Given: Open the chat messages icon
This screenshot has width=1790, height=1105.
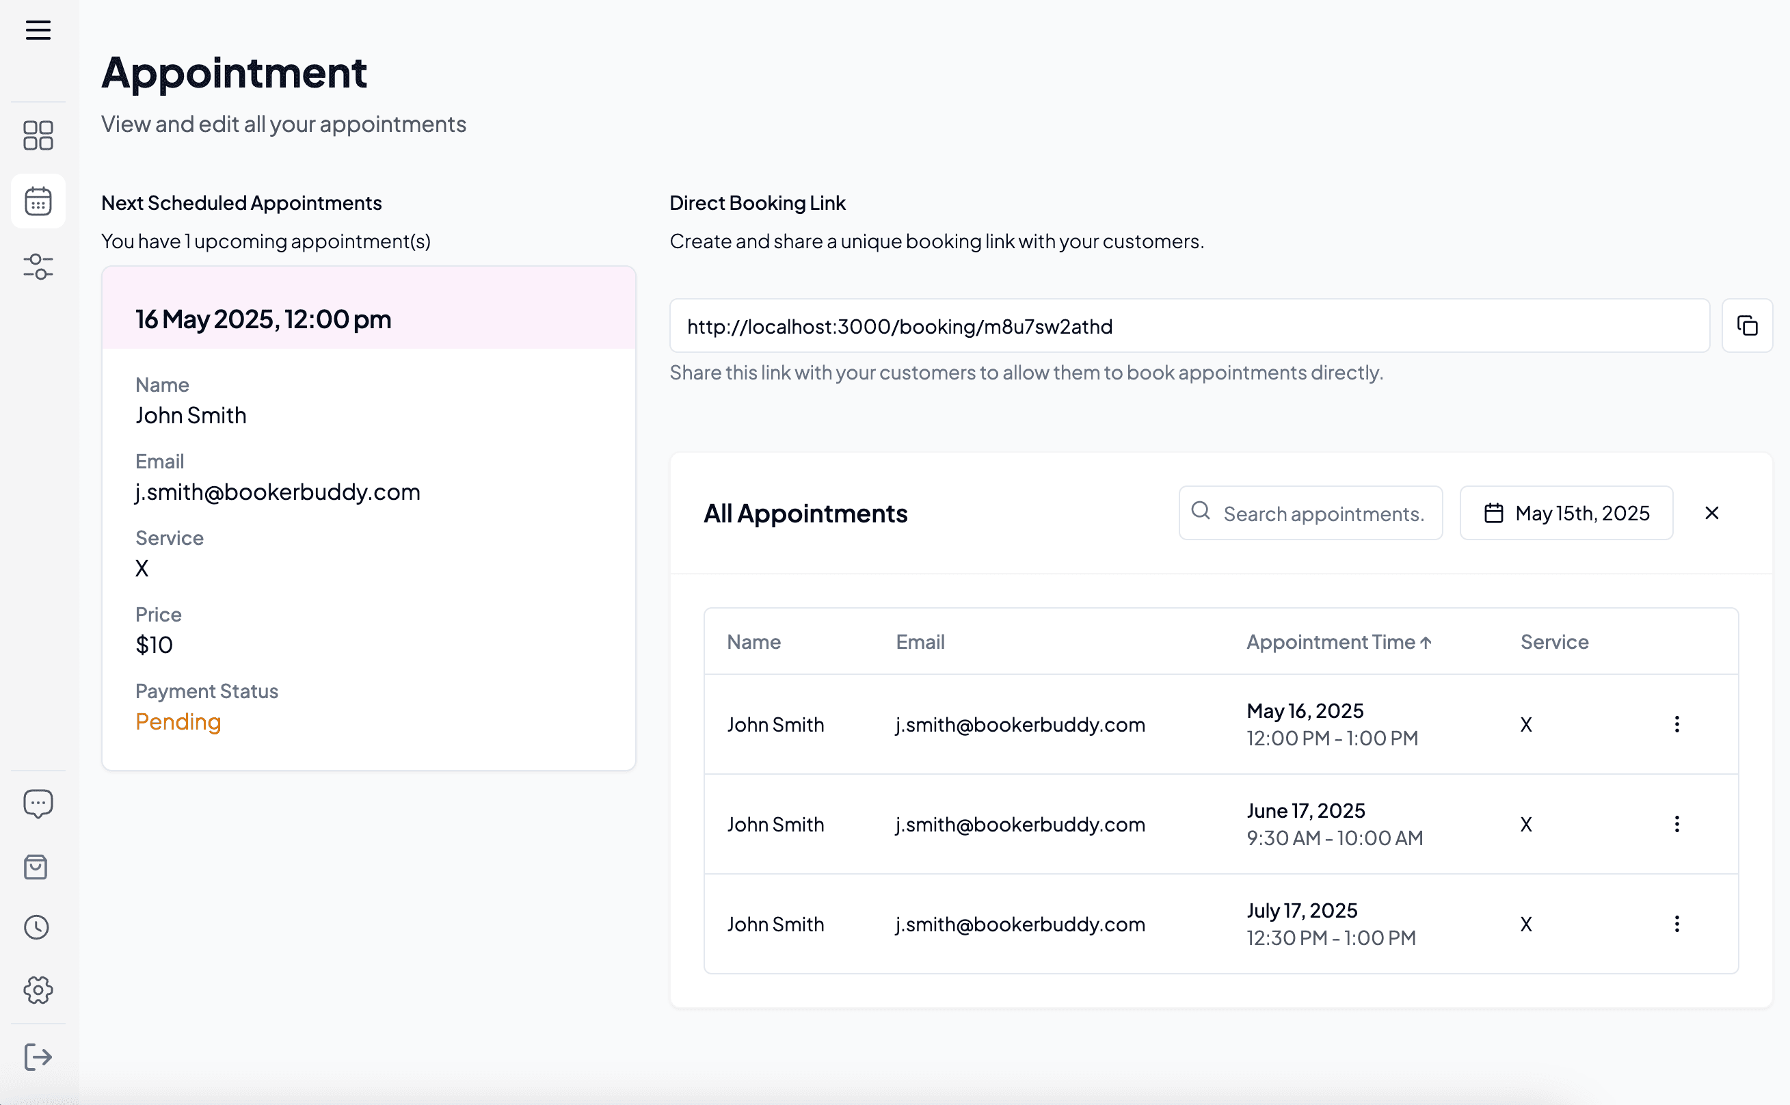Looking at the screenshot, I should (37, 803).
